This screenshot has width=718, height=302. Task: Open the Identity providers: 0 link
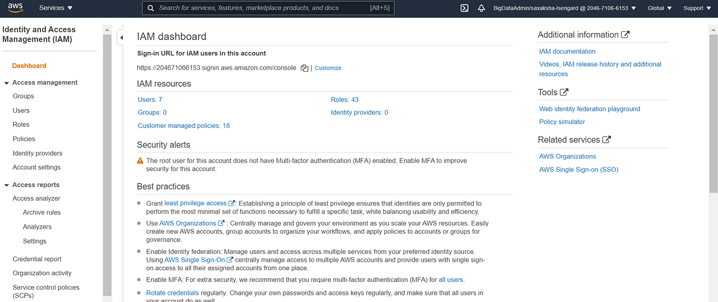(360, 113)
